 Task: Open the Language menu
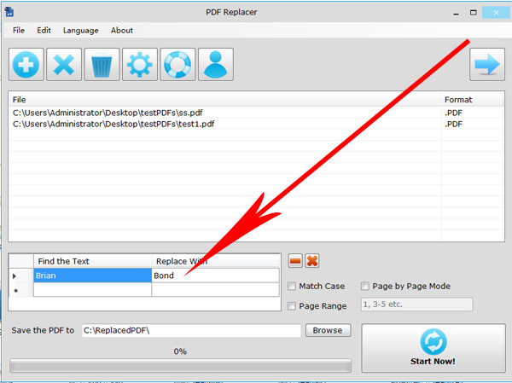(81, 31)
